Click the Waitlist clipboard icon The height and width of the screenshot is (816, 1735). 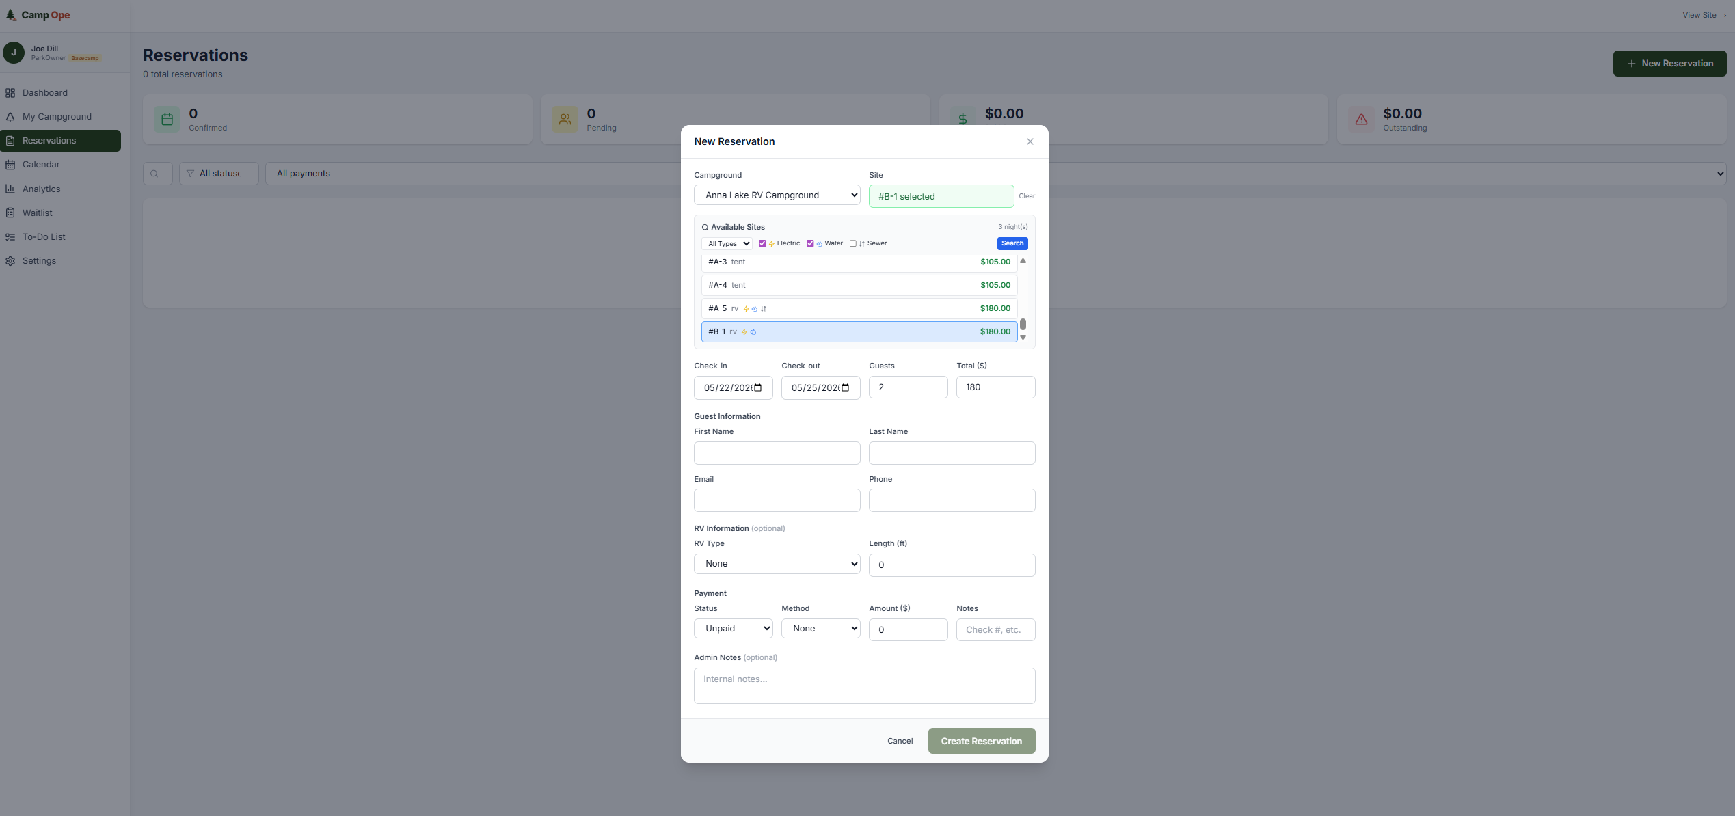point(10,213)
